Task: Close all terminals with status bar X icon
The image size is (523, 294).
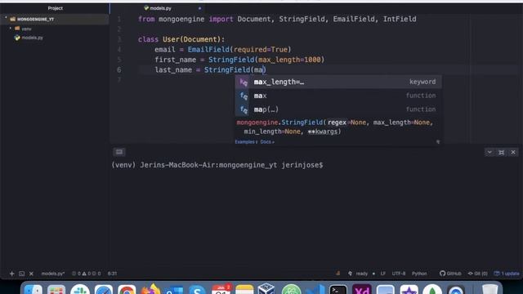Action: pos(31,274)
